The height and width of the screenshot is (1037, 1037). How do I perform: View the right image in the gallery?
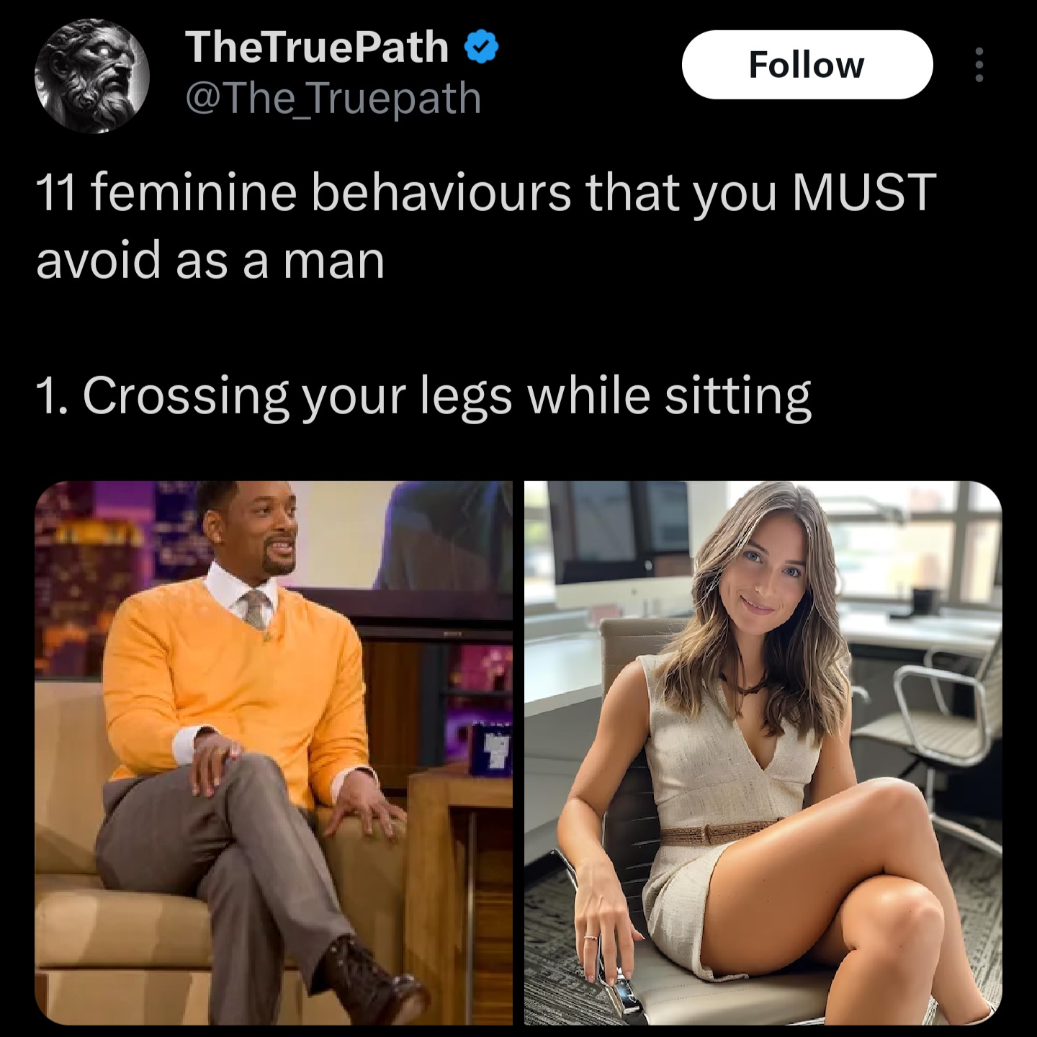(763, 753)
